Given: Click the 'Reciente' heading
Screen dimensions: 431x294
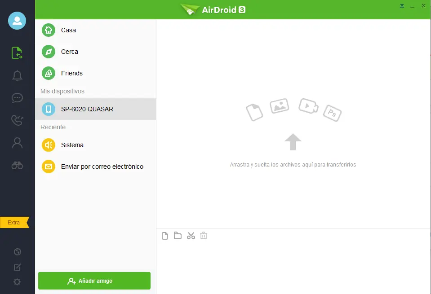Looking at the screenshot, I should 53,127.
